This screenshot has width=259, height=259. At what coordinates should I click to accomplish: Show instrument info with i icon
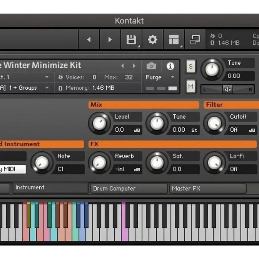(171, 66)
